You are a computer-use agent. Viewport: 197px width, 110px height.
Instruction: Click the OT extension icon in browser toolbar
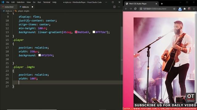click(x=189, y=9)
